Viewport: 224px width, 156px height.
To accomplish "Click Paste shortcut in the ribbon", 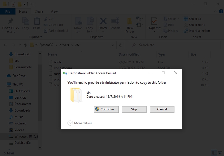I will tap(56, 31).
